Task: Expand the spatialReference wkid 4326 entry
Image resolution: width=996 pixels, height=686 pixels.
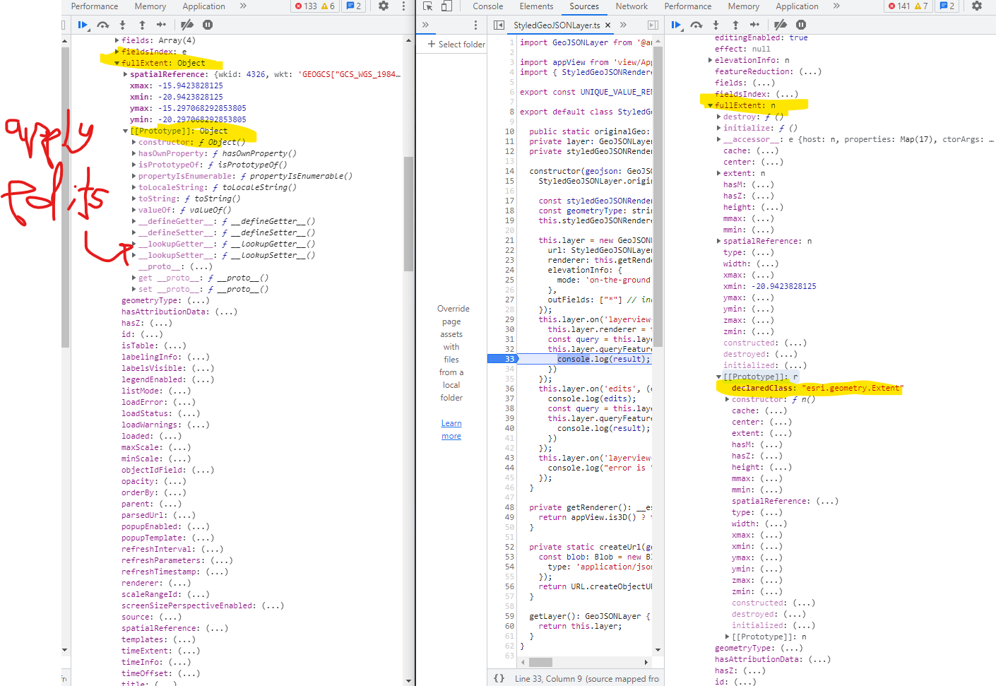Action: coord(126,74)
